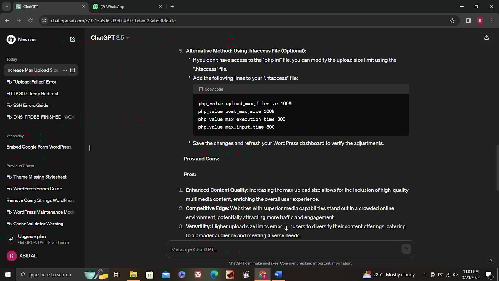Bookmark this page with the star icon
This screenshot has width=499, height=281.
click(x=452, y=21)
